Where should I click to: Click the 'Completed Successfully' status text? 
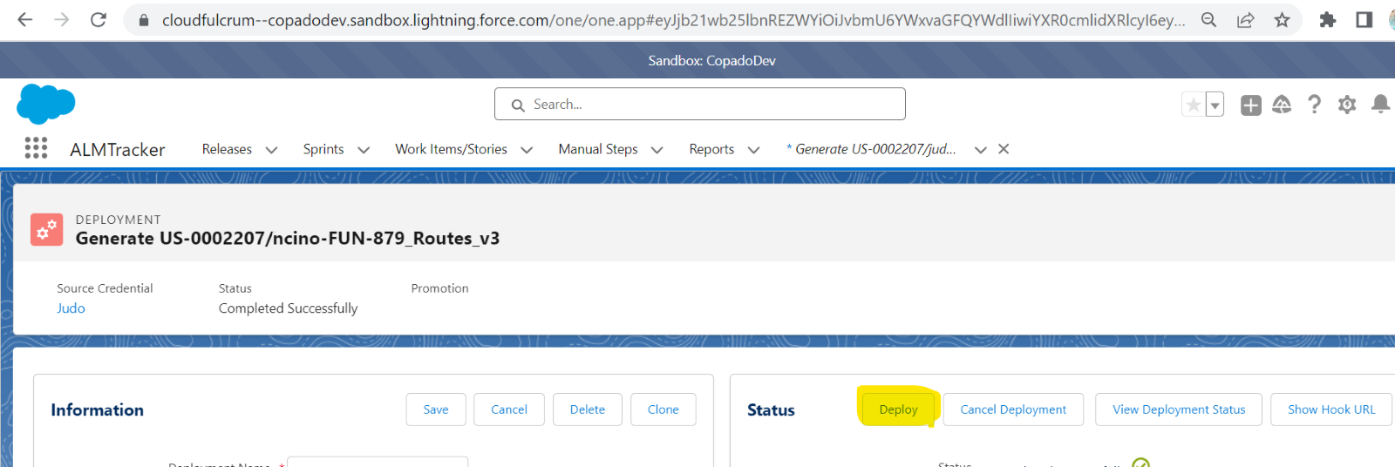[288, 308]
